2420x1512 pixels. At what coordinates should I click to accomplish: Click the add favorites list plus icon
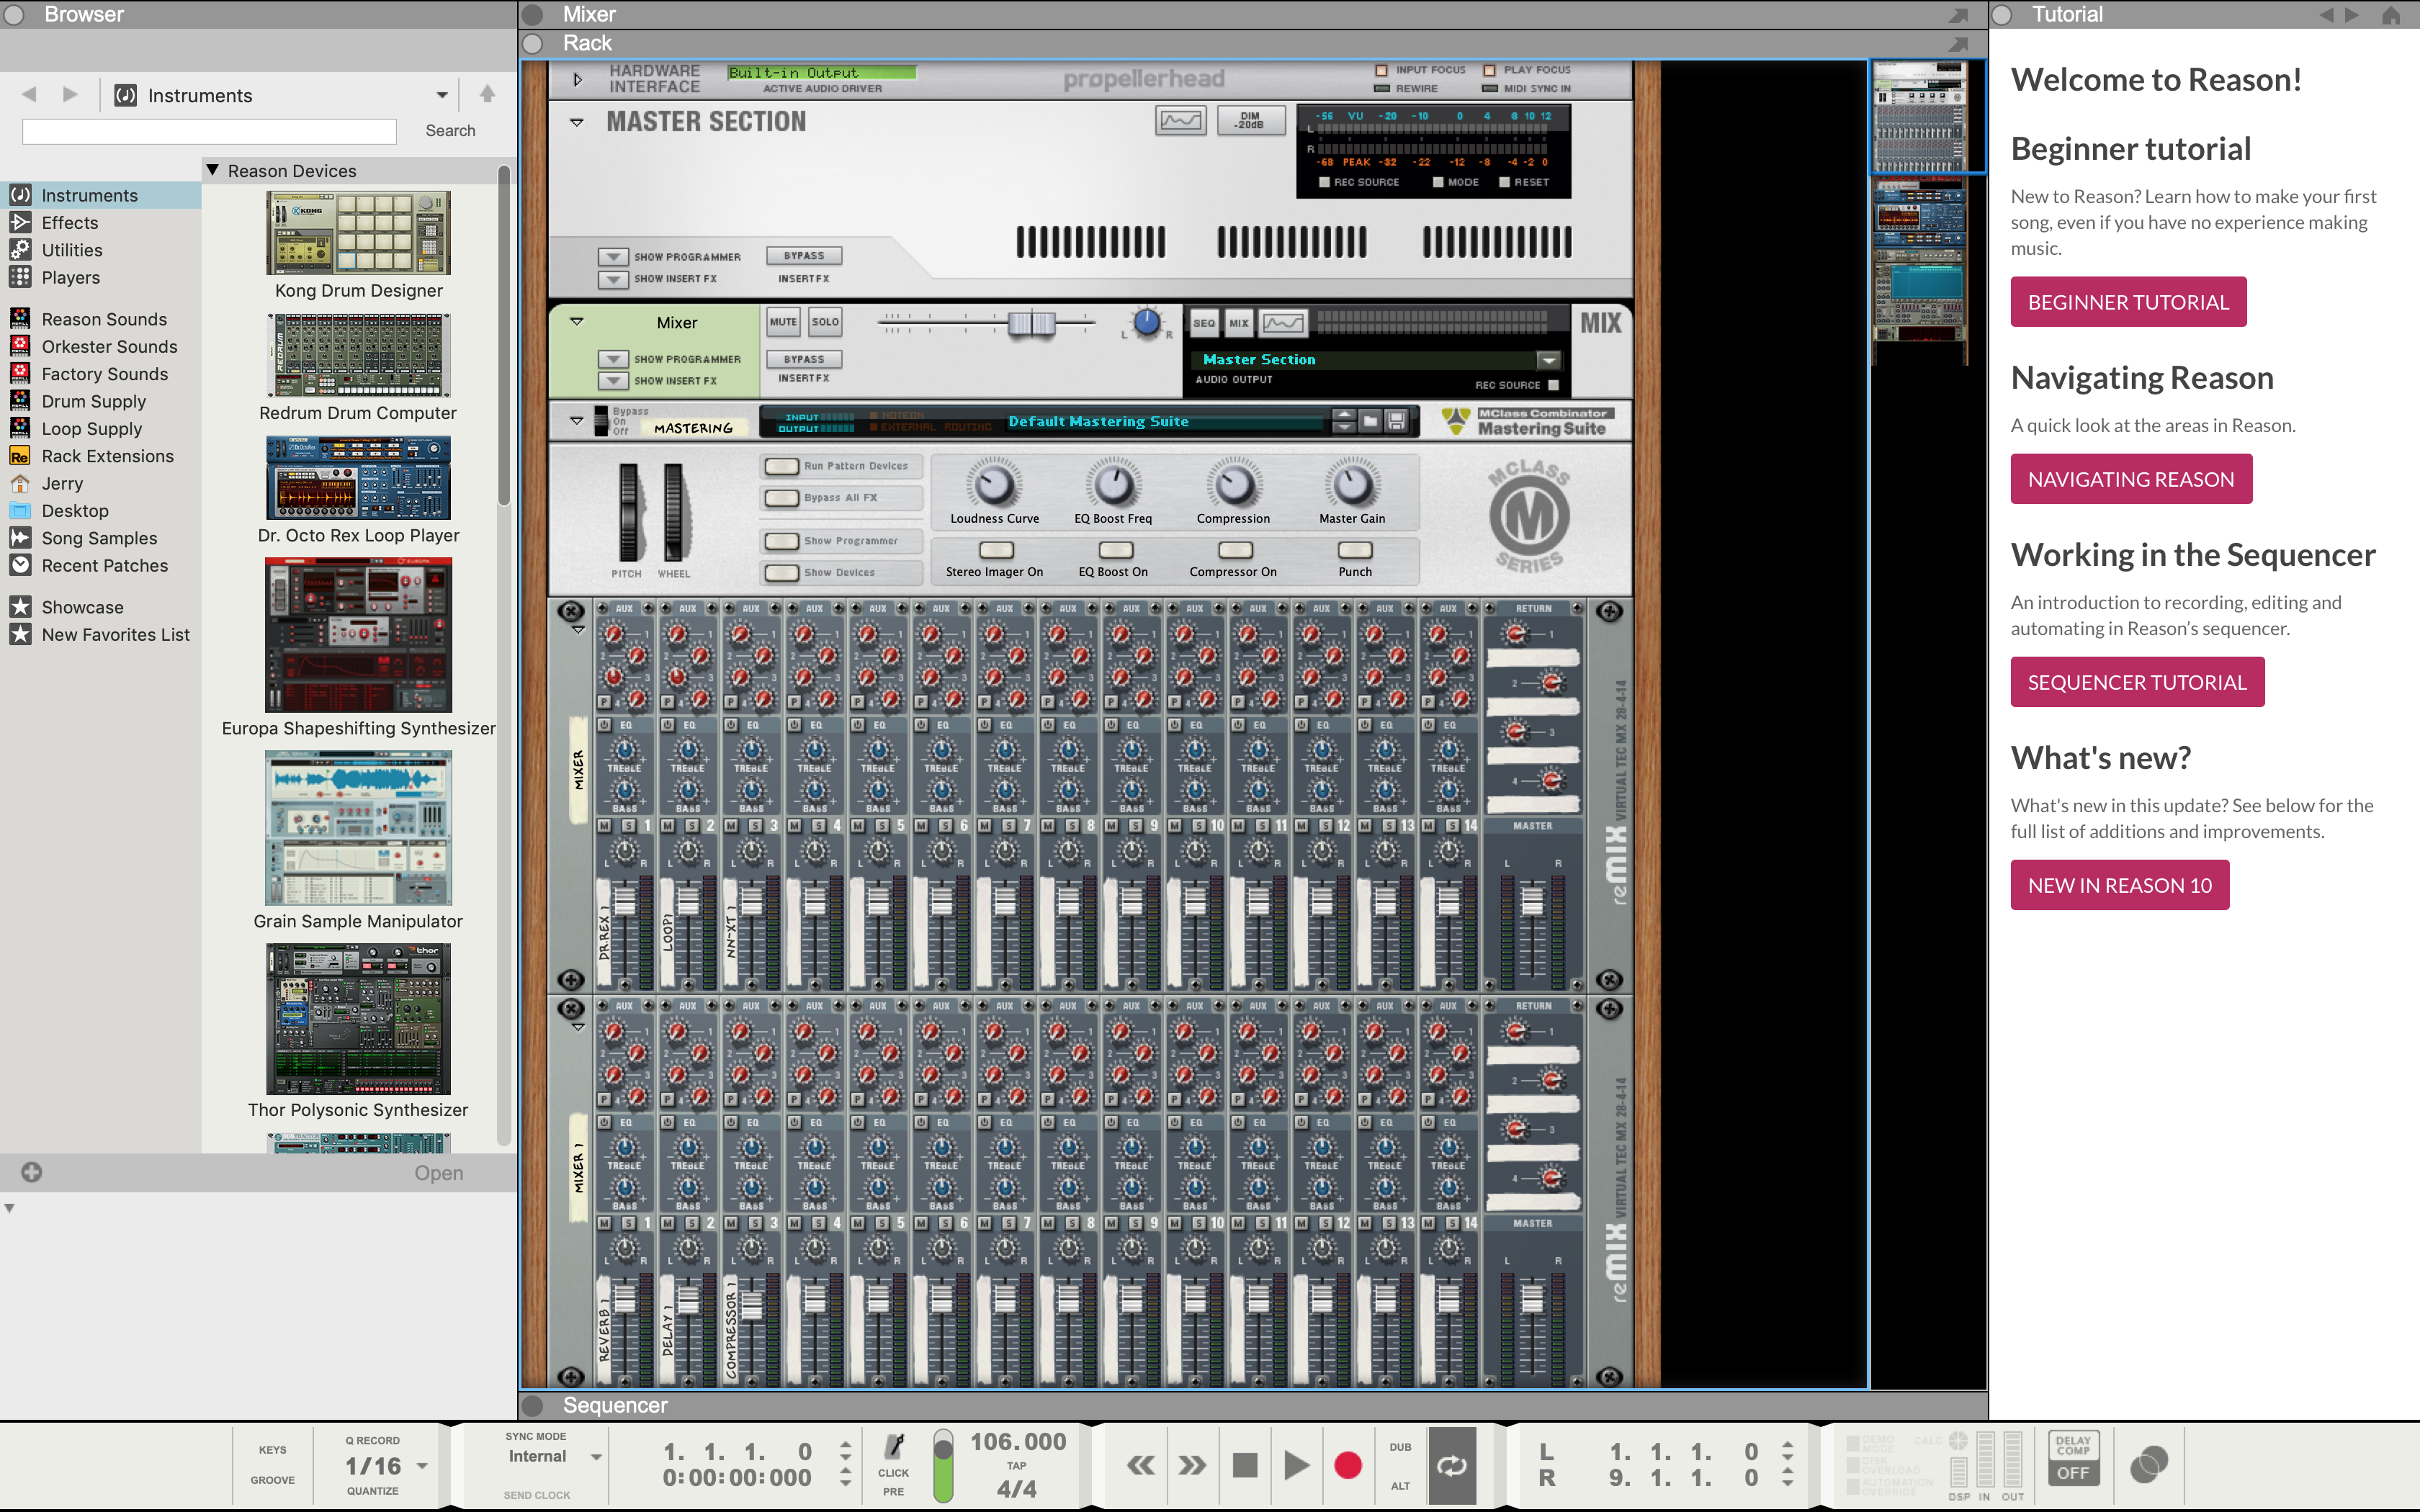coord(32,1173)
